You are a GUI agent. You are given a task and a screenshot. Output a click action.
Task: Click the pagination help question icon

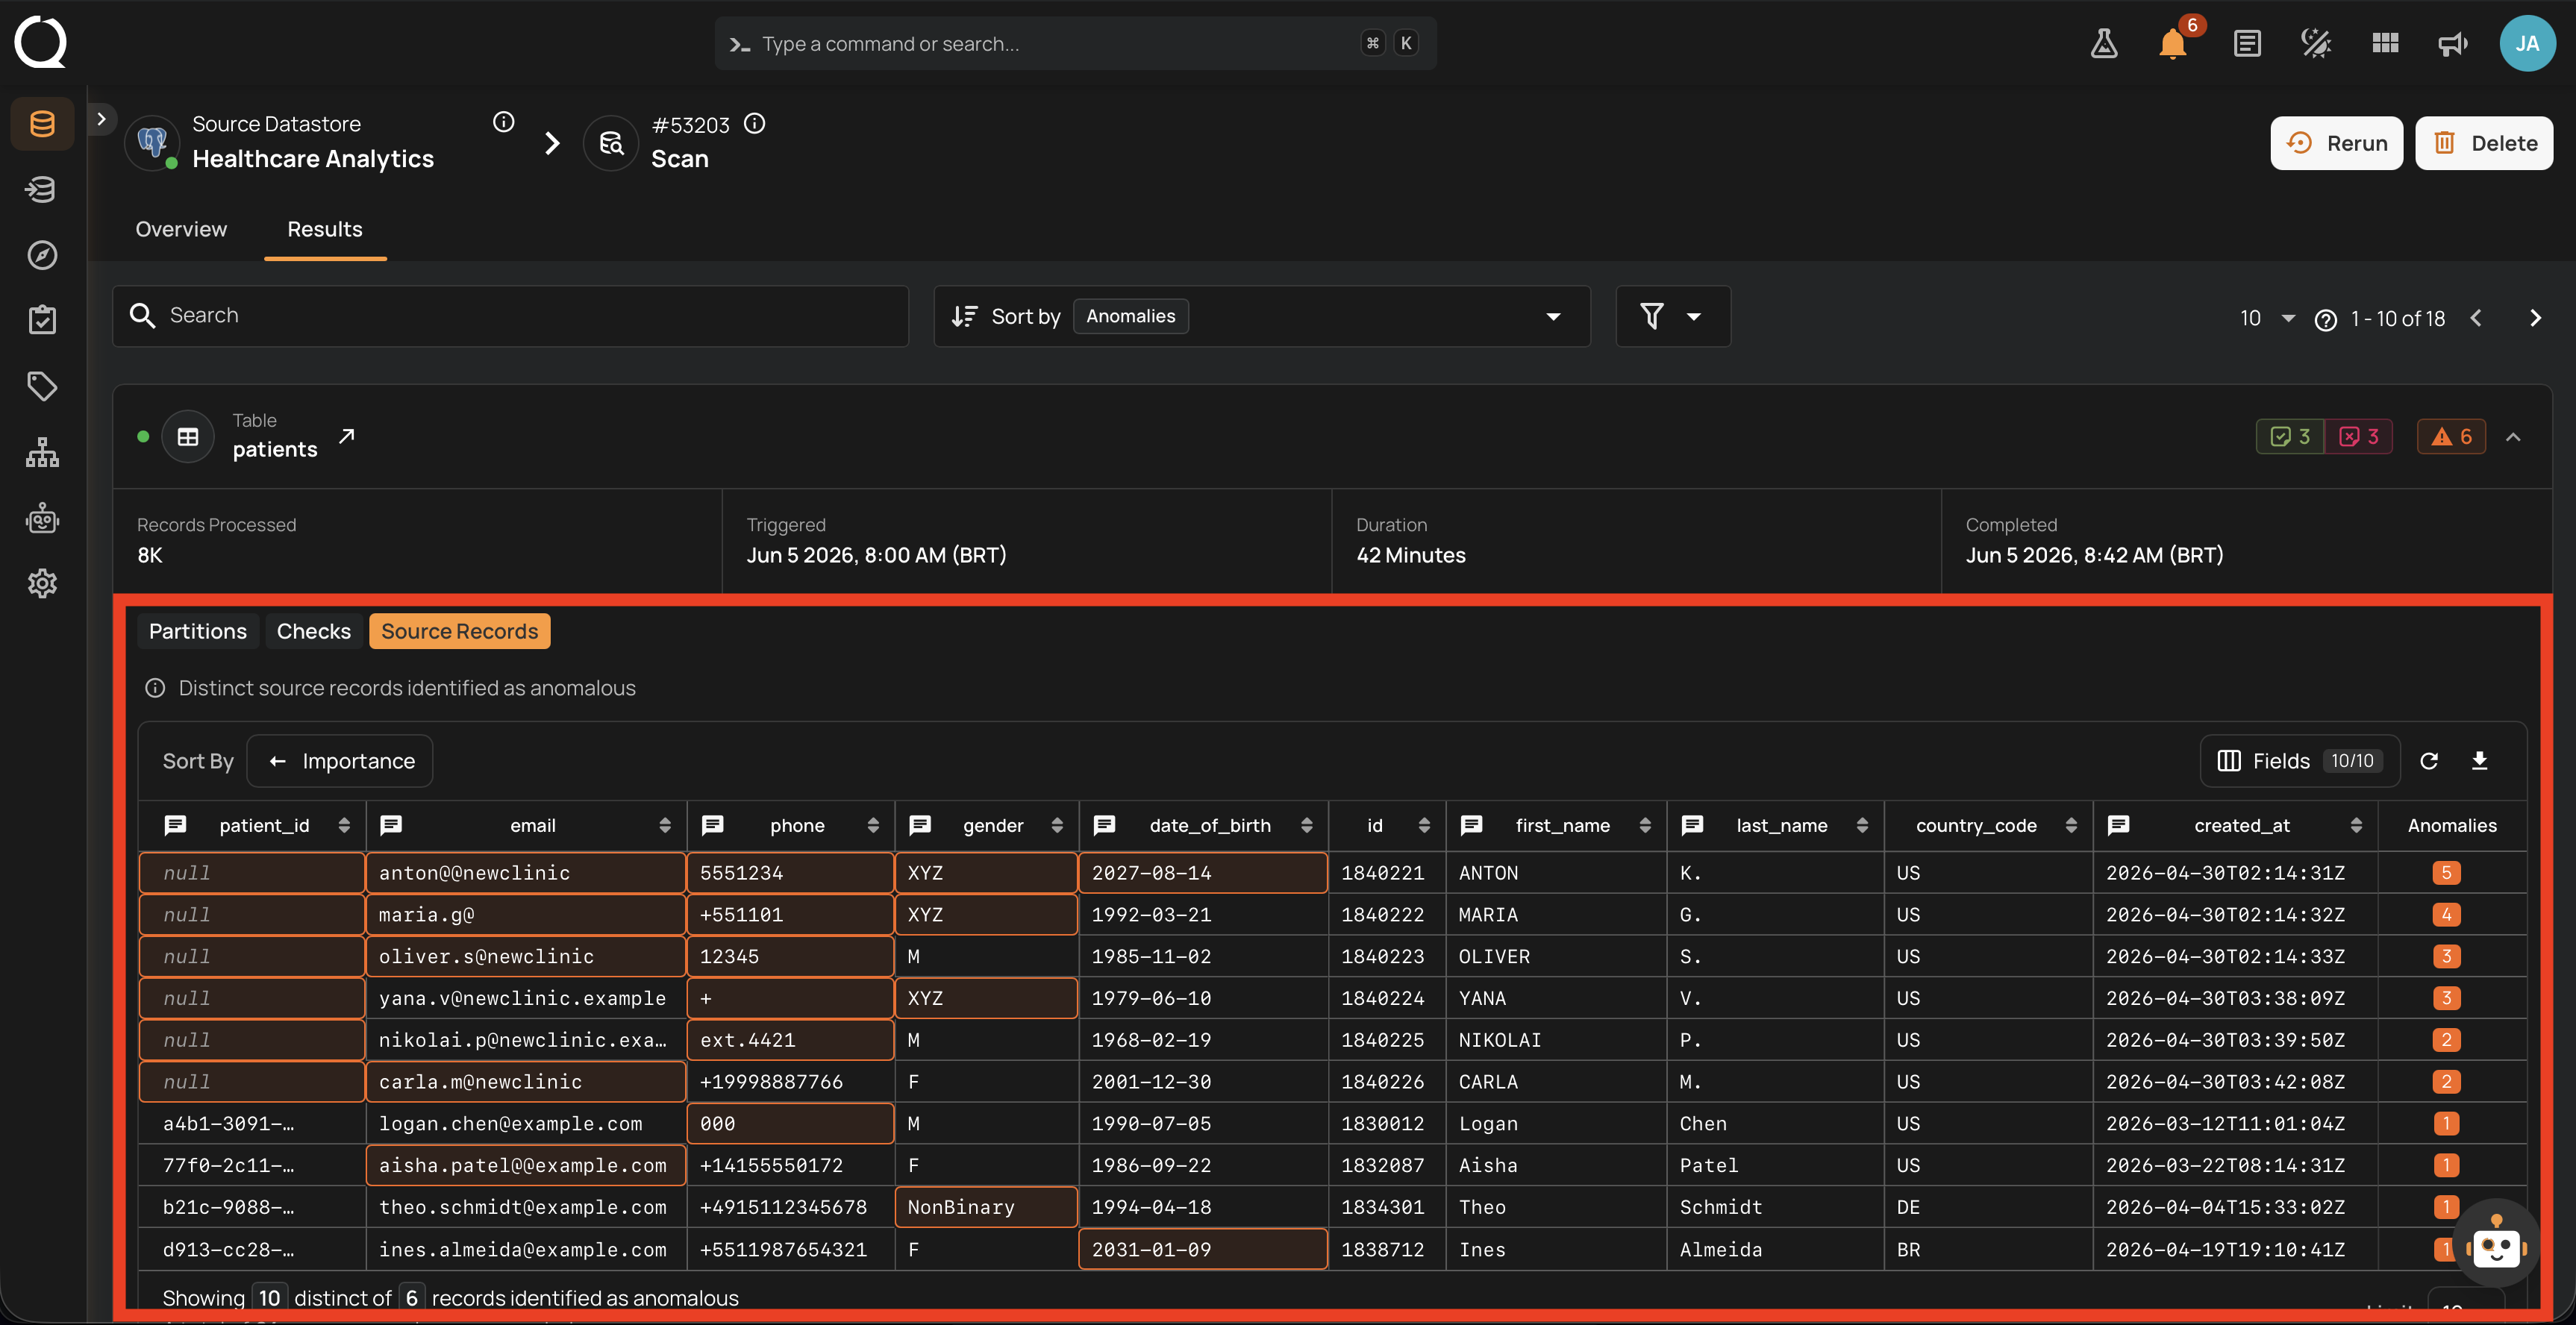[2326, 319]
